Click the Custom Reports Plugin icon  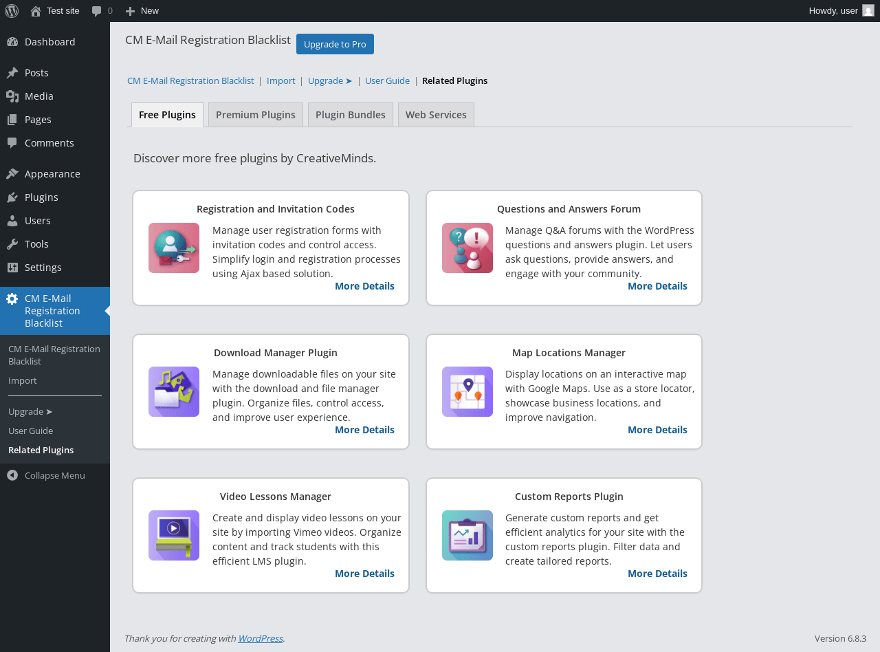point(467,535)
